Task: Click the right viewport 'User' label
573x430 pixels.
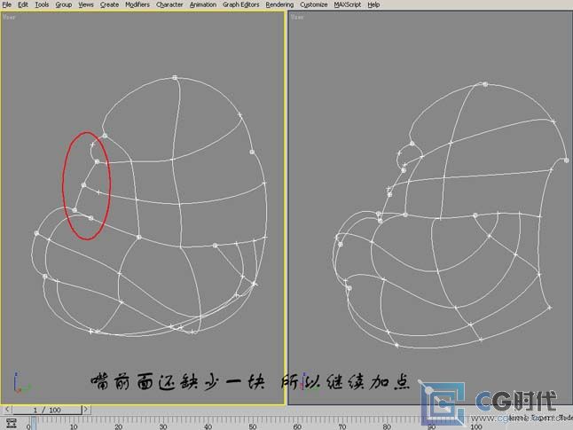Action: click(x=297, y=17)
